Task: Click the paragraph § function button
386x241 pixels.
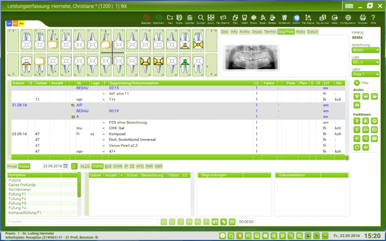Action: [357, 121]
